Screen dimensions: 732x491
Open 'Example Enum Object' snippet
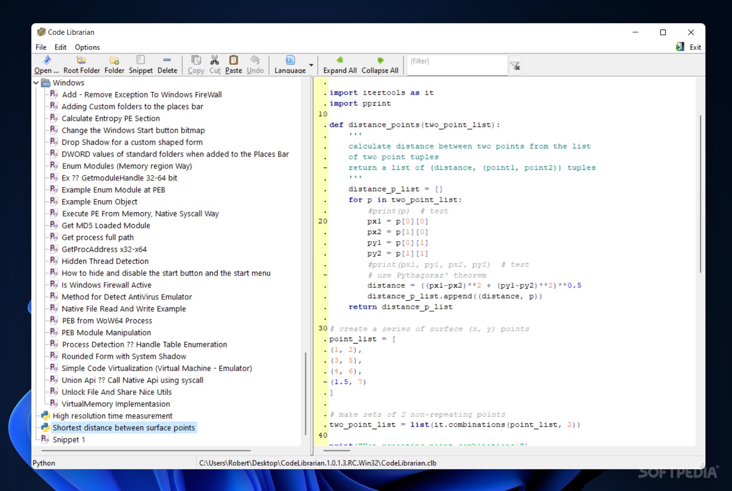point(99,202)
